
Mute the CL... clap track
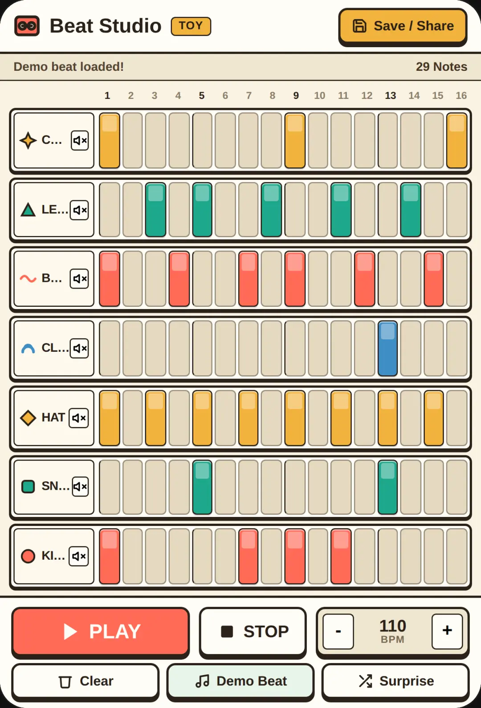[x=79, y=348]
